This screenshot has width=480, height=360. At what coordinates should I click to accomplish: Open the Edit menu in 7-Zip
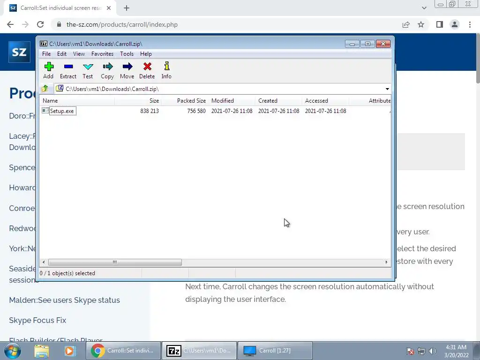pos(62,54)
